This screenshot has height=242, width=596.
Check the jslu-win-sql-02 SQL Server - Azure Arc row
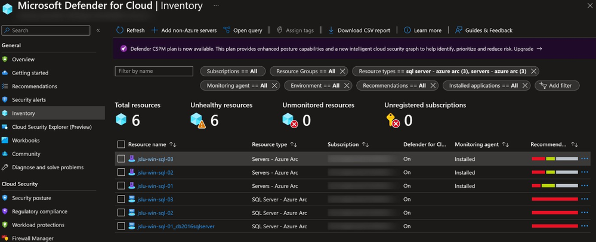[121, 213]
